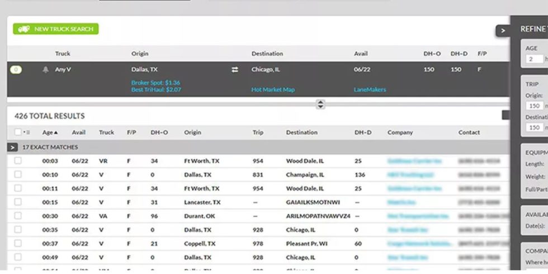Check the box for the 00:30 Durant row

[x=18, y=216]
